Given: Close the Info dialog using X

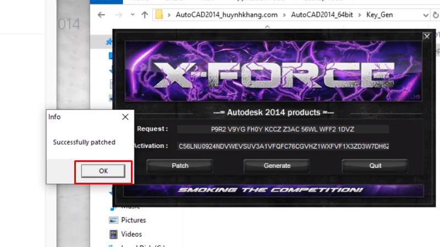Looking at the screenshot, I should 125,117.
